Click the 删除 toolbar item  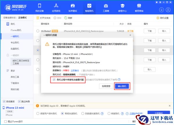point(57,18)
